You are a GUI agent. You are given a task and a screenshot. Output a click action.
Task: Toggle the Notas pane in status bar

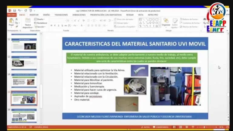pos(145,127)
